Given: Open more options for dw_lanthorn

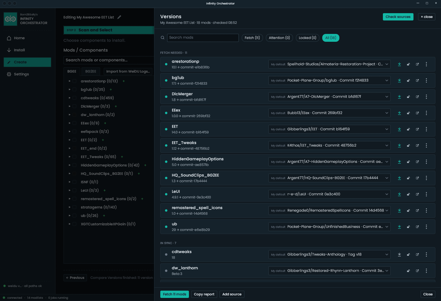Looking at the screenshot, I should coord(426,271).
